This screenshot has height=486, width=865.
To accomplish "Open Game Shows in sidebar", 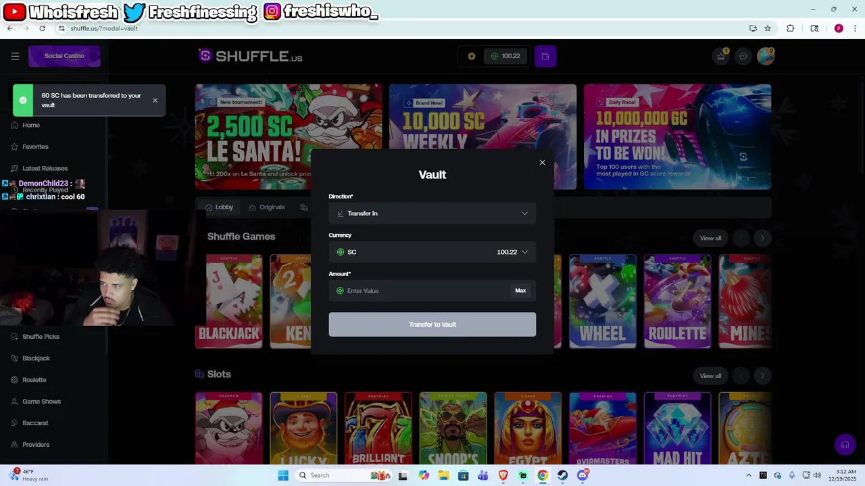I will point(41,402).
